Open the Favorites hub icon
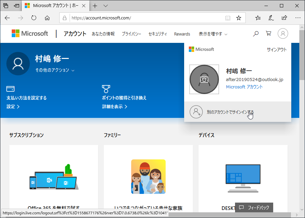 click(x=258, y=18)
